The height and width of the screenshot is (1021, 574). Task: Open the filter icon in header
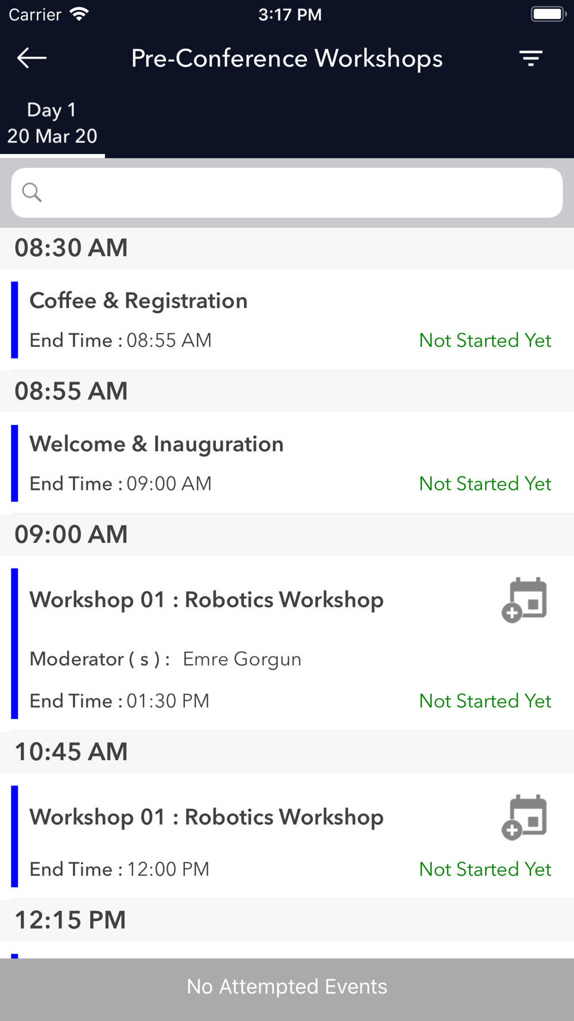point(531,58)
